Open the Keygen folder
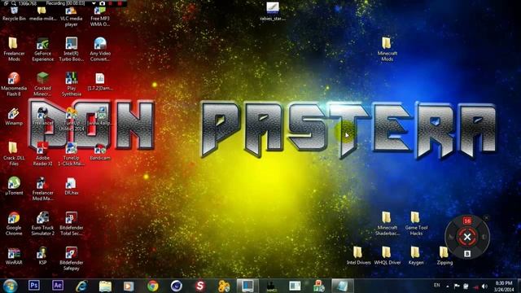Screen dimensions: 521x293 [416, 256]
